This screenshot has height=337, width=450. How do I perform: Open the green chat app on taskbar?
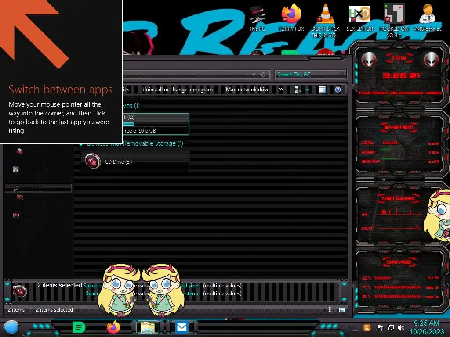coord(79,327)
